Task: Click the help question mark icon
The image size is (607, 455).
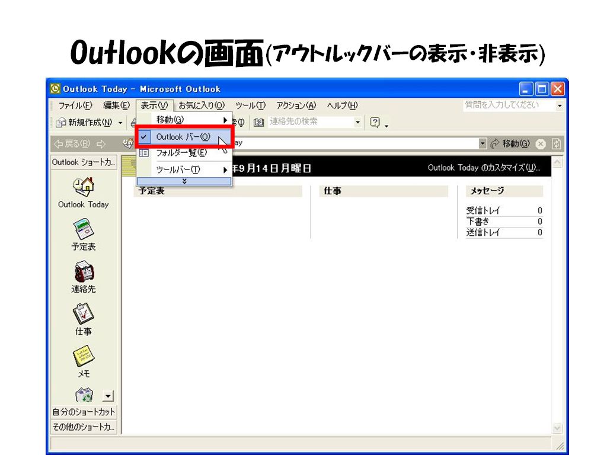Action: [375, 122]
